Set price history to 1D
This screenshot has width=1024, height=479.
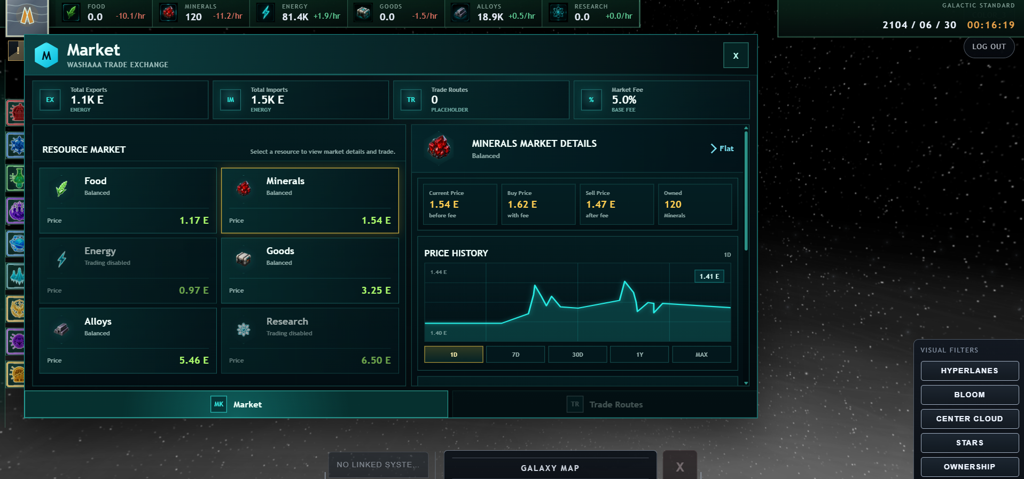click(454, 355)
